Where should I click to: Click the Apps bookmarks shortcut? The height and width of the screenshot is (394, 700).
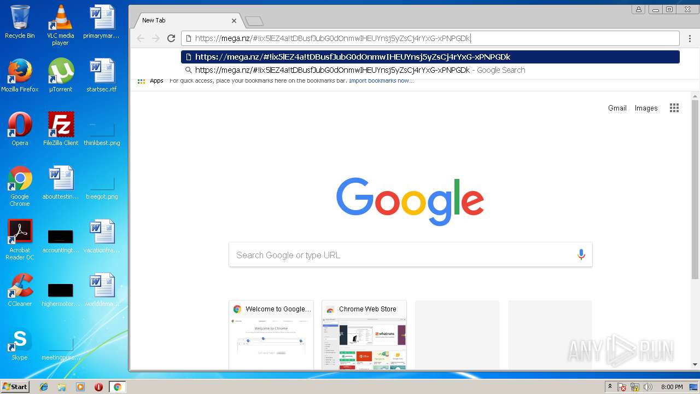point(150,80)
